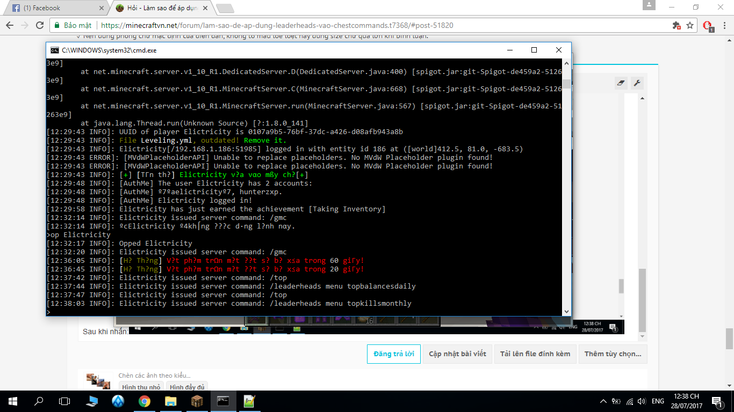Click the Đăng trả lời button
Image resolution: width=734 pixels, height=412 pixels.
(394, 354)
